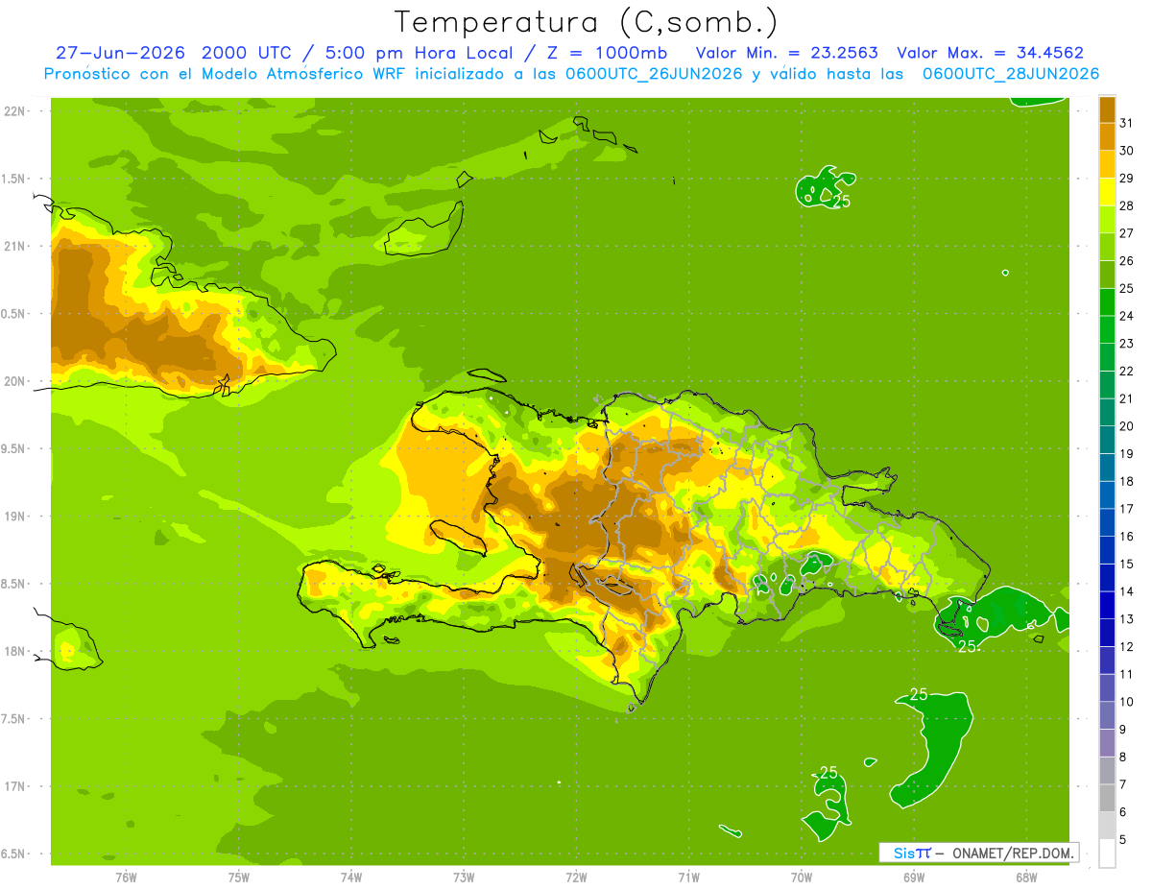Click the longitude axis label '75W'

point(239,878)
